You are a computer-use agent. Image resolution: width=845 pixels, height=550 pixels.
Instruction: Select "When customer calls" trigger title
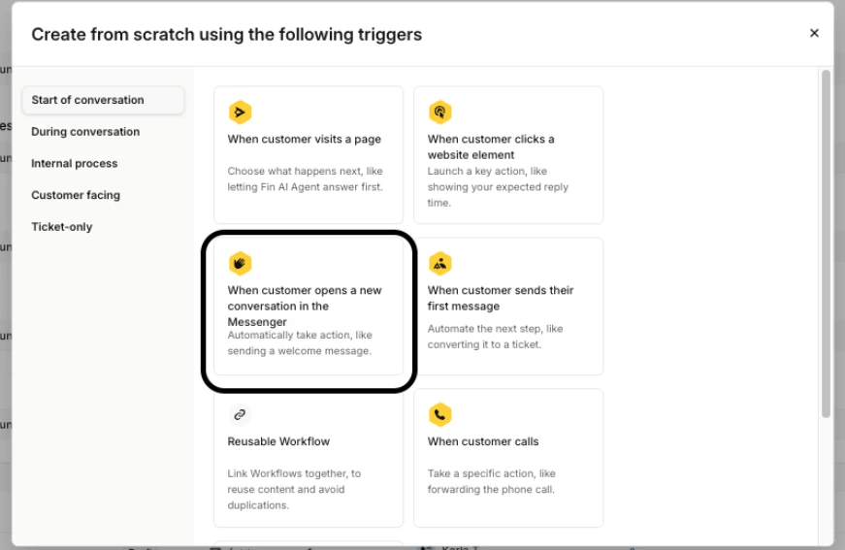point(483,441)
